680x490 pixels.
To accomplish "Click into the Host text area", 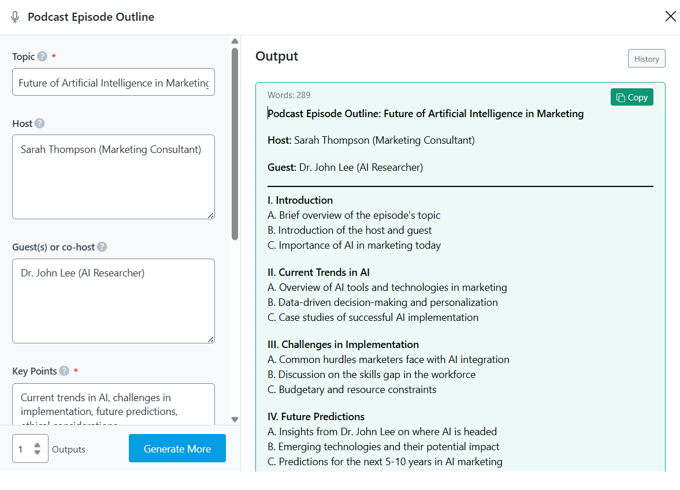I will point(113,177).
